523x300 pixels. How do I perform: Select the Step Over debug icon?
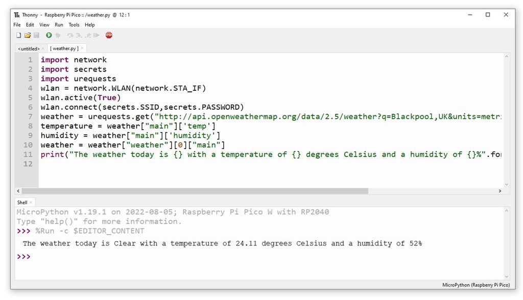[70, 35]
